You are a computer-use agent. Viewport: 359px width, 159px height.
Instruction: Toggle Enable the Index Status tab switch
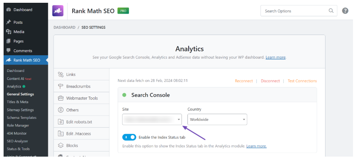click(129, 137)
